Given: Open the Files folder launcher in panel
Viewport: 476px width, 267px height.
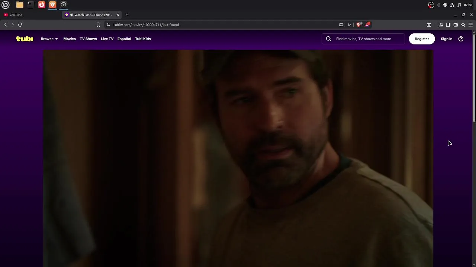Looking at the screenshot, I should (20, 5).
